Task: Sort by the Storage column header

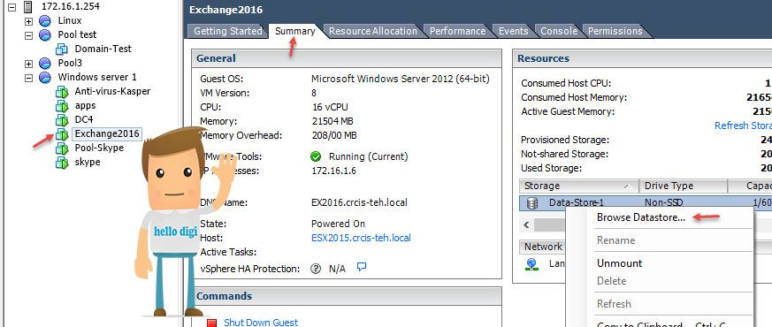Action: pos(578,186)
